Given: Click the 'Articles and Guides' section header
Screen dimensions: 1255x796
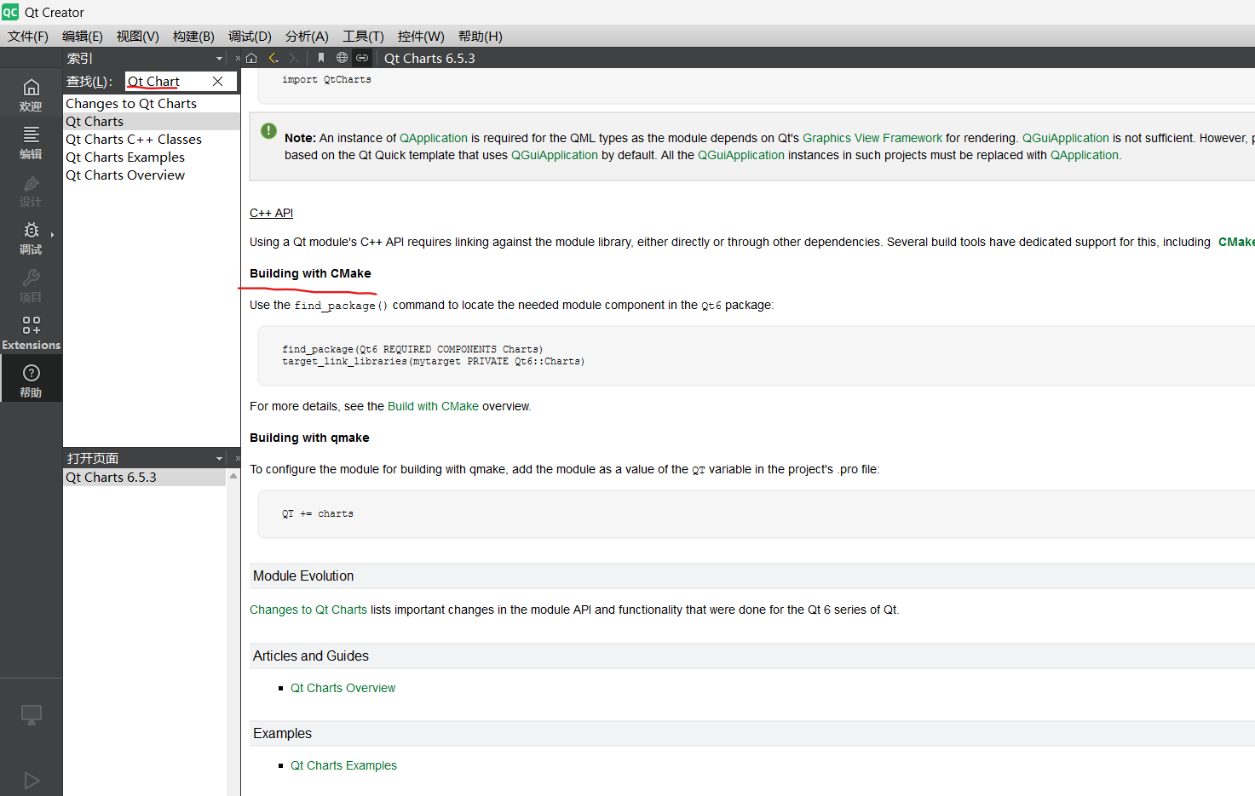Looking at the screenshot, I should click(311, 656).
